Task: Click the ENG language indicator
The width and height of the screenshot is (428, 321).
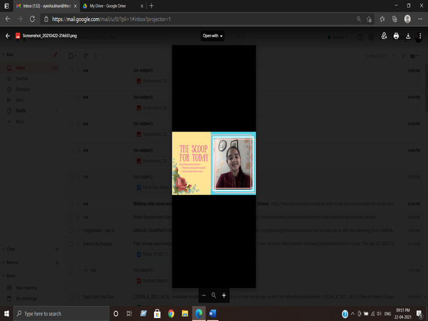Action: coord(388,314)
